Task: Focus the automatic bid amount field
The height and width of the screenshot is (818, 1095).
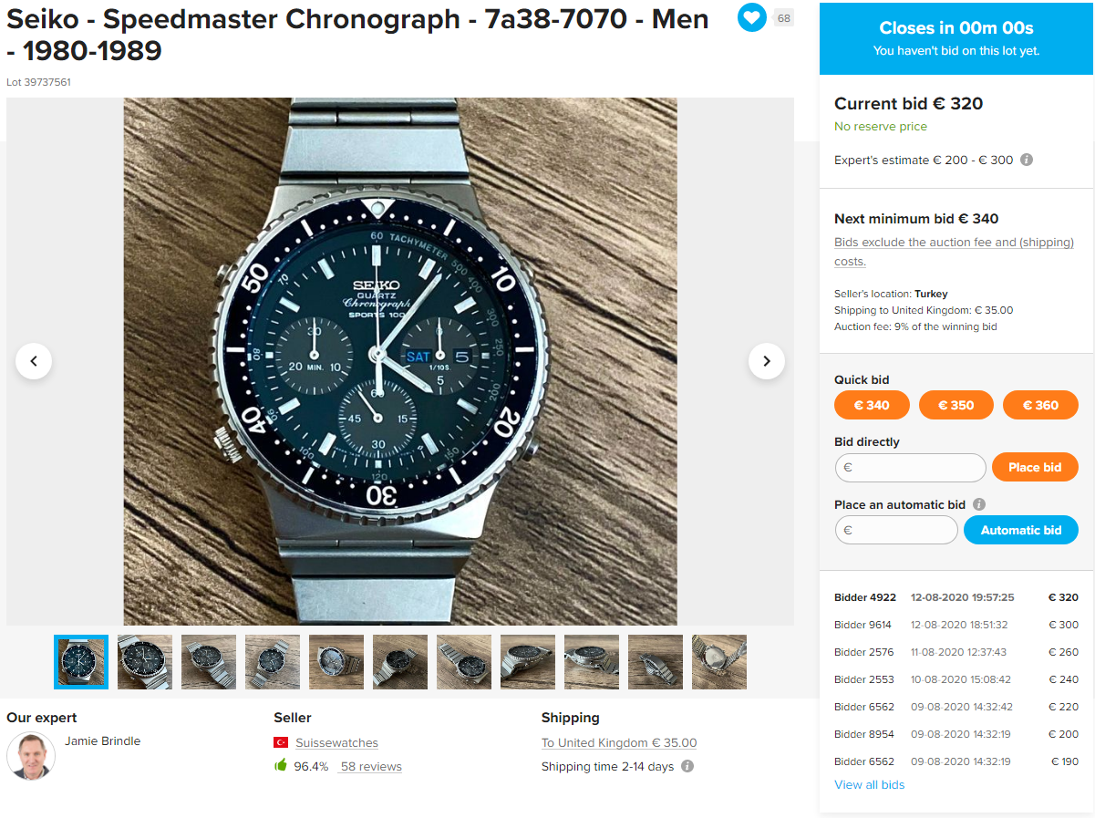Action: coord(896,530)
